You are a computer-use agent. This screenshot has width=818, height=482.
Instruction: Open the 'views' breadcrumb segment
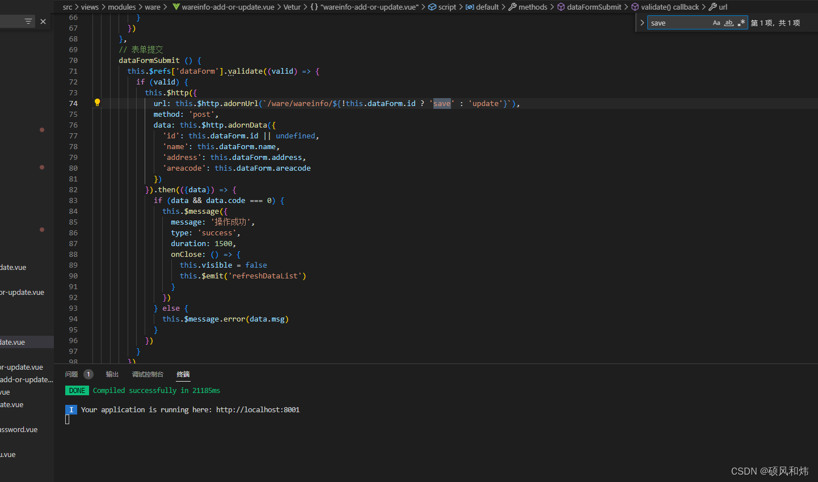(x=90, y=7)
